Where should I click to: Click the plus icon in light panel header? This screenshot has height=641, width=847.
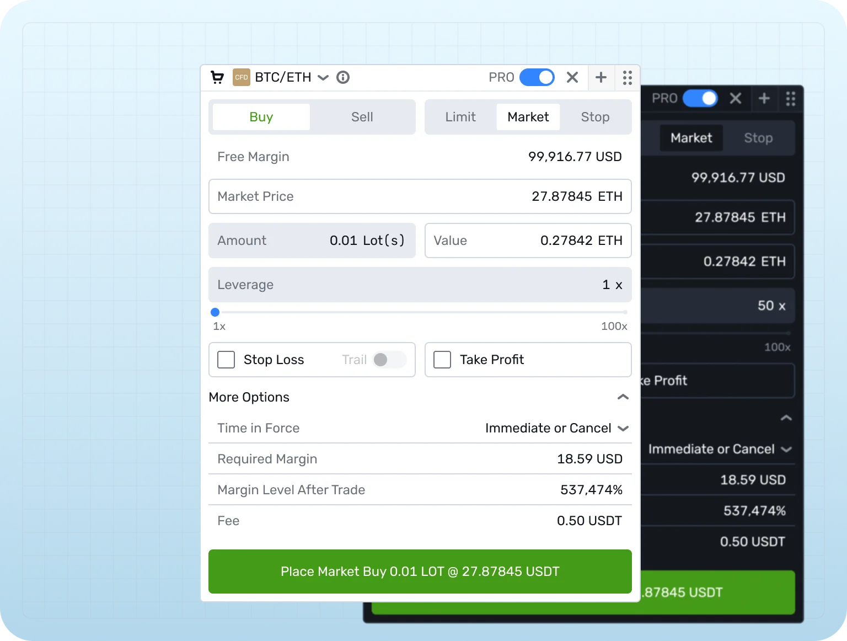click(601, 77)
